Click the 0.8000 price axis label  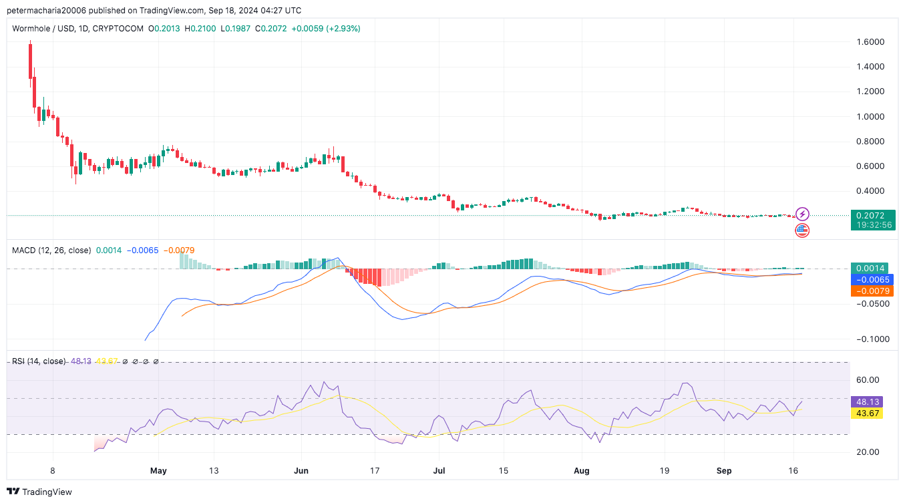pyautogui.click(x=870, y=142)
